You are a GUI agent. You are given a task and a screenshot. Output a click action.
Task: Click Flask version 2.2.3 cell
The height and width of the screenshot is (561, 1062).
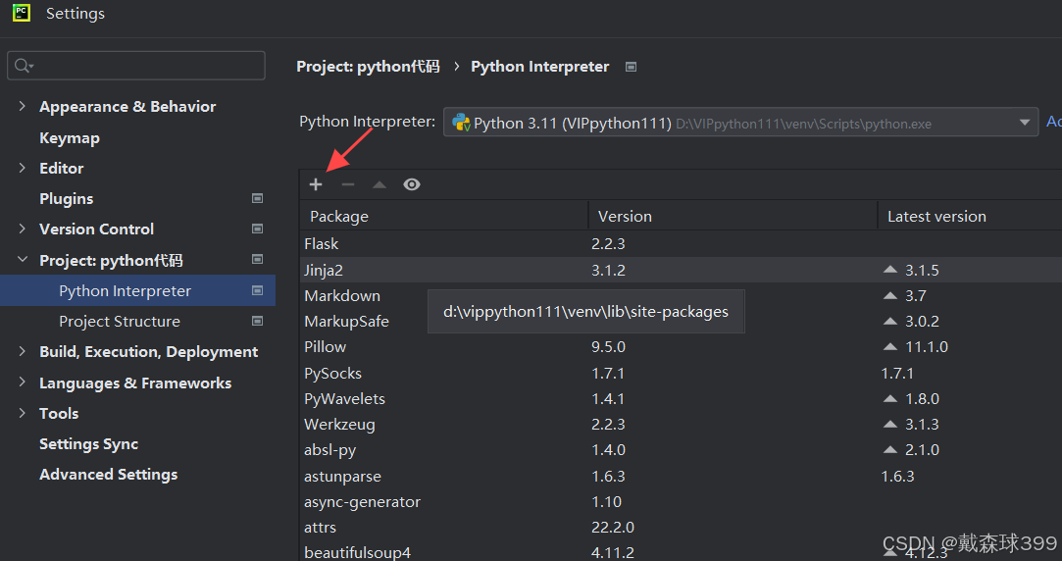tap(608, 244)
